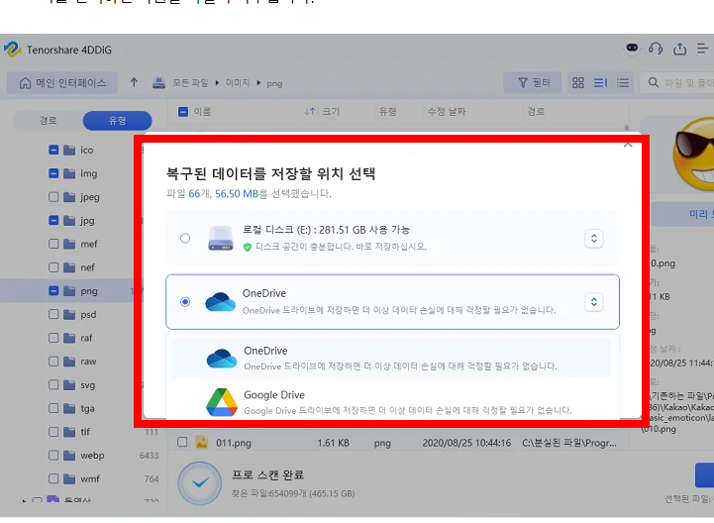Switch to simple list view icon

[x=623, y=82]
